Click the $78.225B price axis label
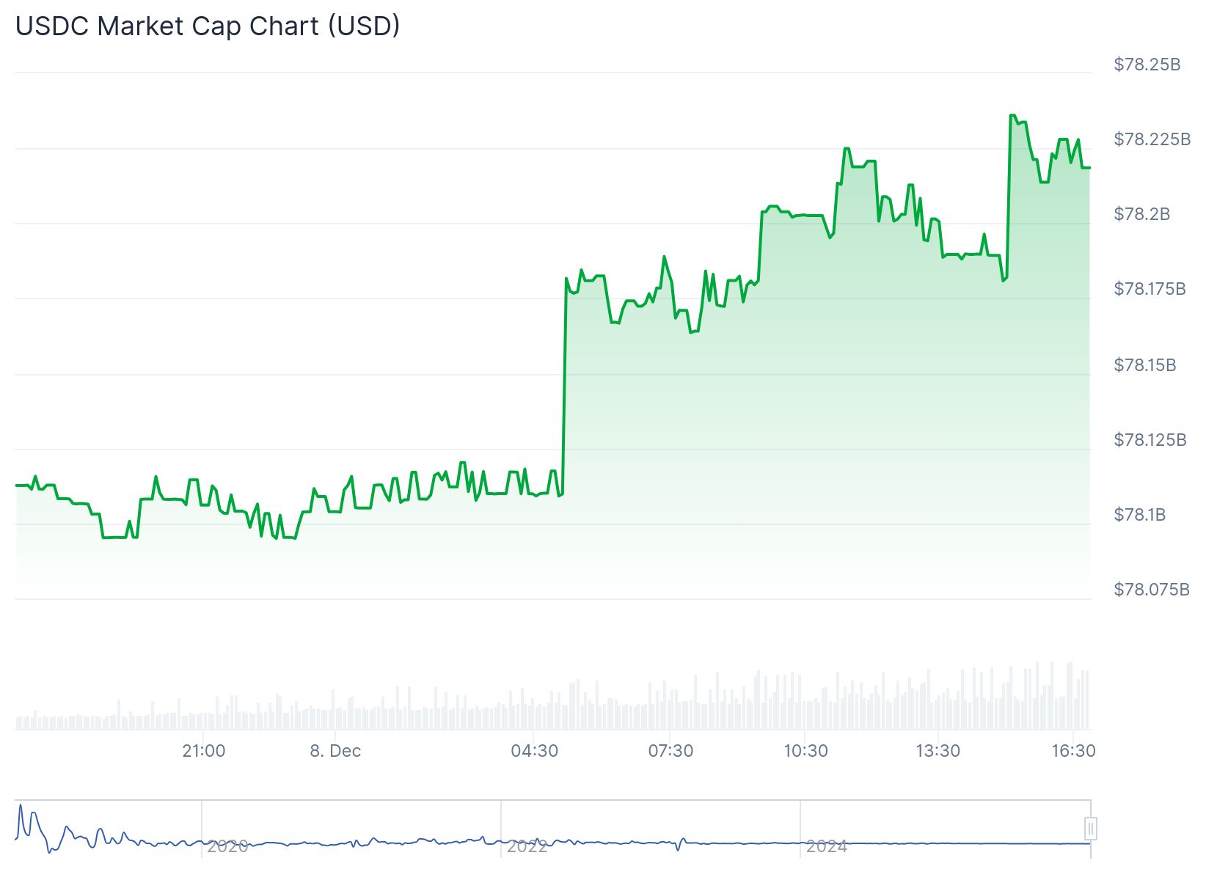 [1152, 139]
